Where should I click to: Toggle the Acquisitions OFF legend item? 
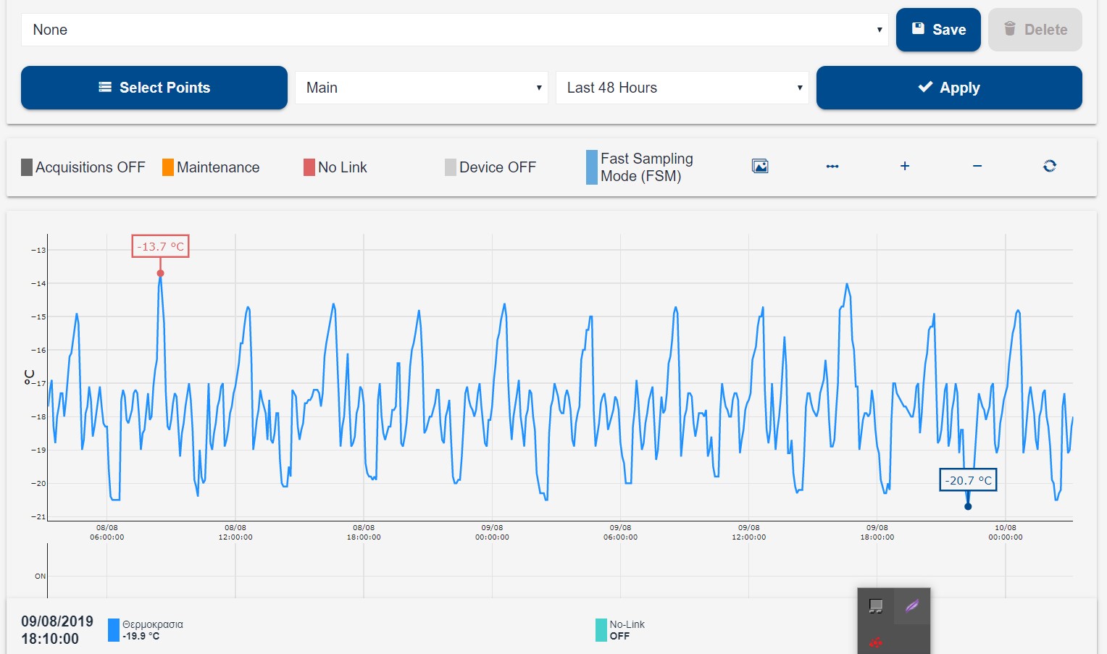pos(83,167)
